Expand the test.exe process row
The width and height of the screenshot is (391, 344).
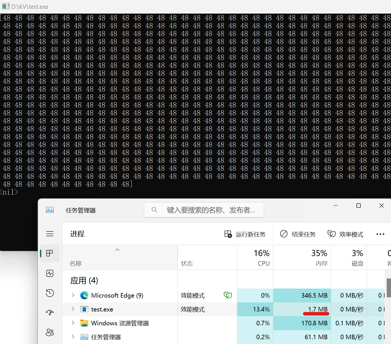(x=73, y=309)
